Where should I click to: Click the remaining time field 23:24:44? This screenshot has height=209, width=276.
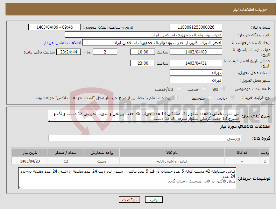pyautogui.click(x=69, y=52)
